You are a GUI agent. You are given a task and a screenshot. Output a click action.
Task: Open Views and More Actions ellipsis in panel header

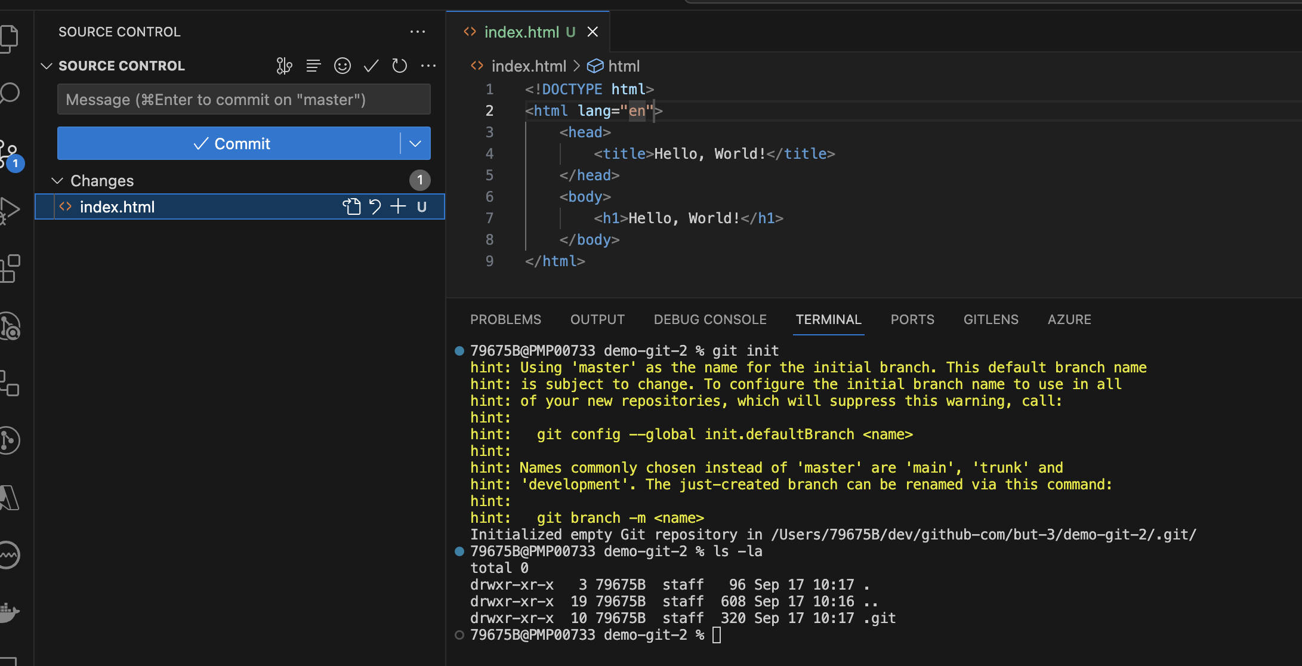[x=418, y=32]
